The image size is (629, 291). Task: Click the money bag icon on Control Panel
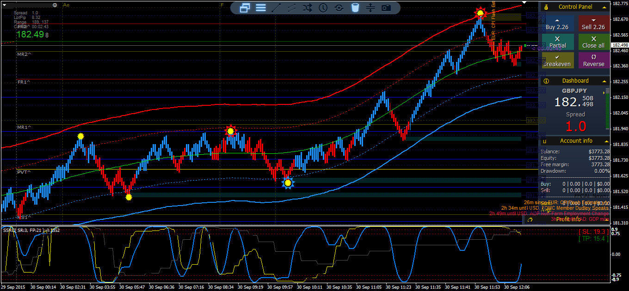(546, 7)
